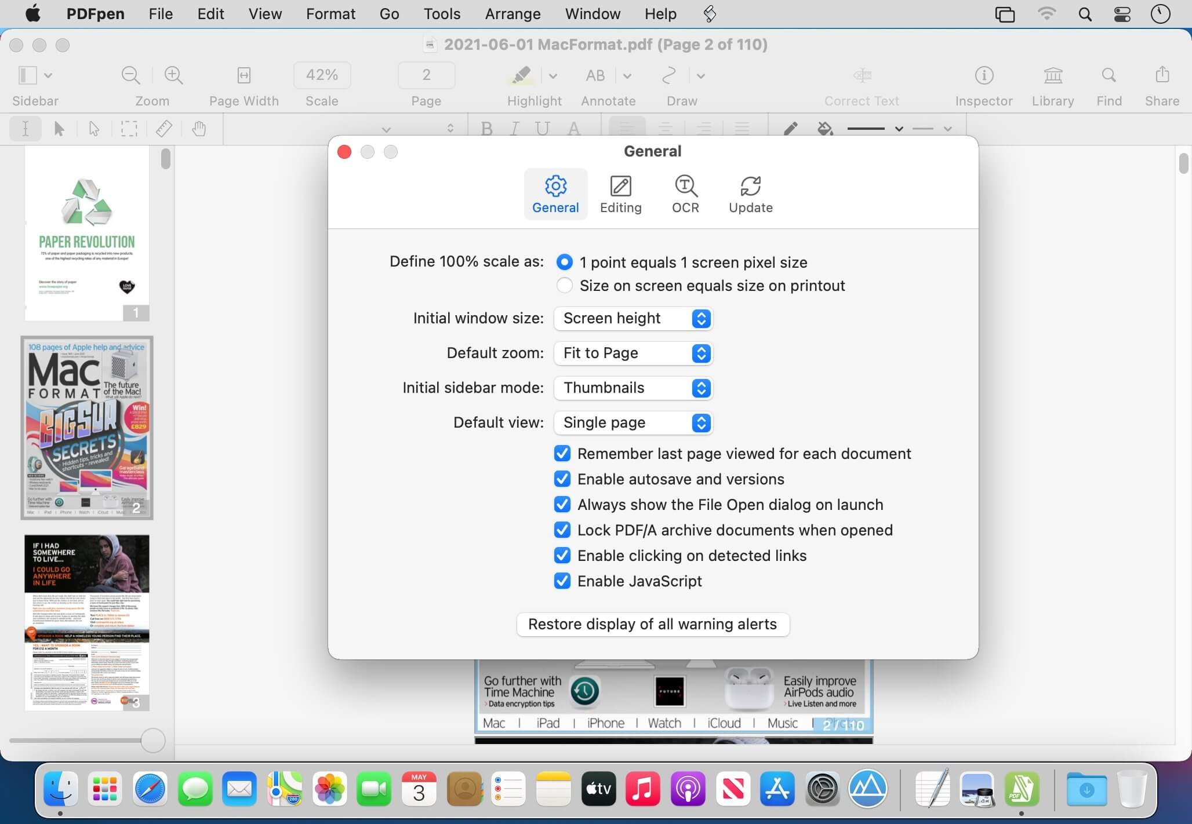Click the 42% Scale field
Viewport: 1192px width, 824px height.
pos(322,75)
